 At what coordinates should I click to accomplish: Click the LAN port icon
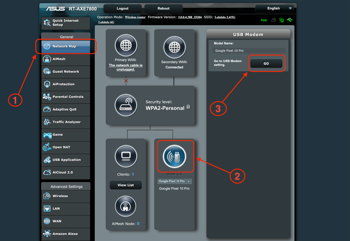(x=47, y=209)
